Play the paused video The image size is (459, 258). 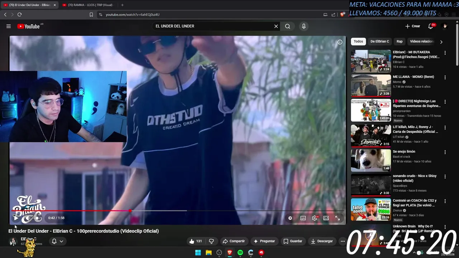[16, 218]
